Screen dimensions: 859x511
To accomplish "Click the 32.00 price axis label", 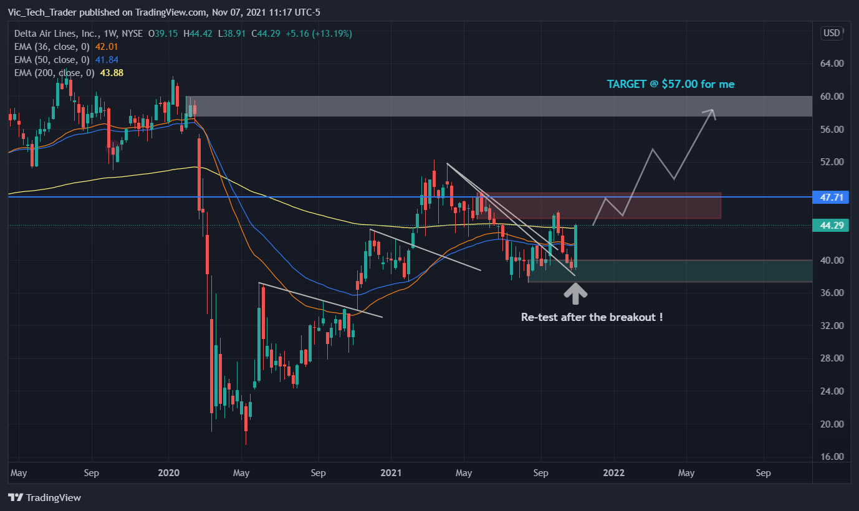I will click(x=833, y=326).
